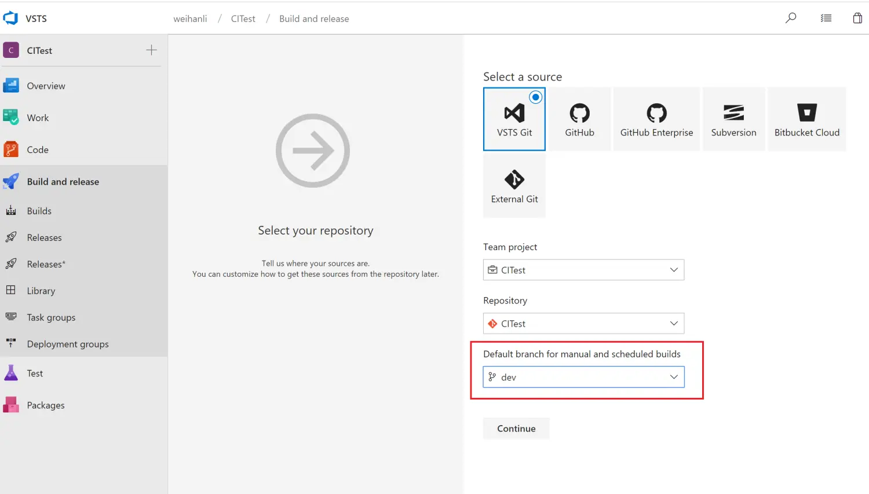The image size is (869, 494).
Task: Click the Releases* rocket icon
Action: (11, 264)
